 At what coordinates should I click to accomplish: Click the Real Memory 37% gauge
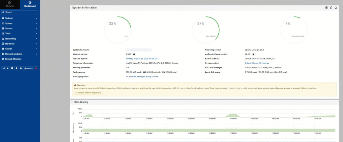tap(206, 29)
